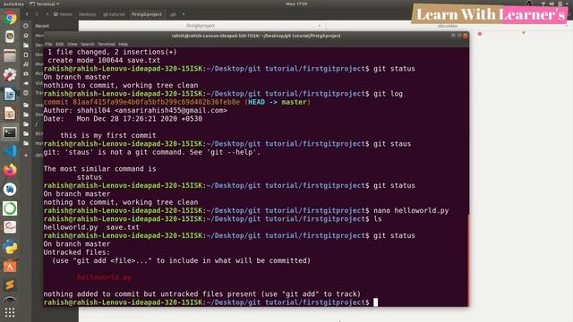Show Applications grid at dock bottom

(10, 312)
